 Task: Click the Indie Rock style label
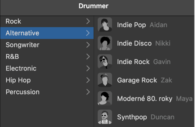(133, 62)
